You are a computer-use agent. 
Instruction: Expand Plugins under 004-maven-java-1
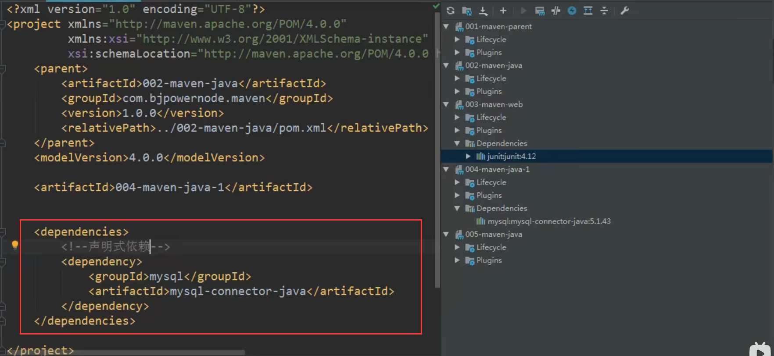point(457,196)
